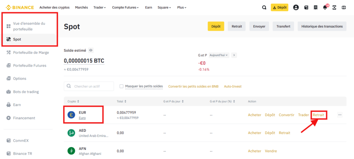Click the 0,00000015 BTC balance

(84, 61)
